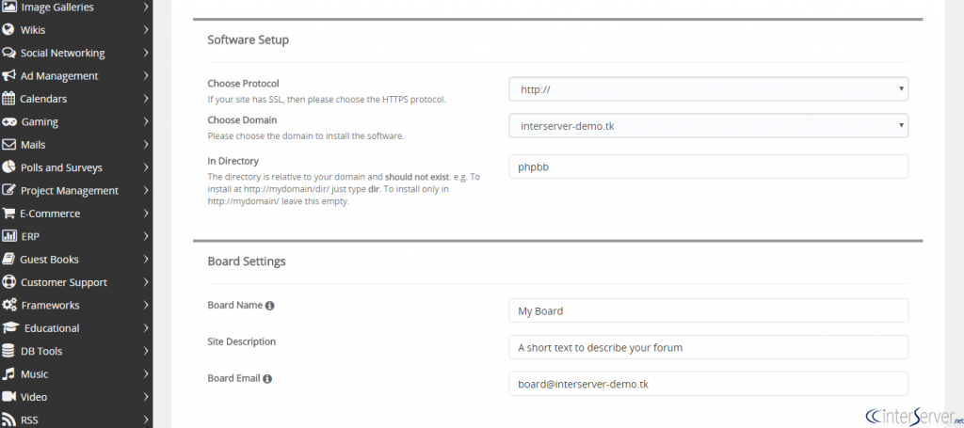Open the Project Management menu item
Viewport: 964px width, 428px height.
[x=76, y=190]
